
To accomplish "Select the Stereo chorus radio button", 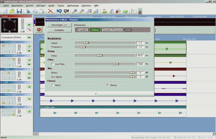I will point(108,85).
